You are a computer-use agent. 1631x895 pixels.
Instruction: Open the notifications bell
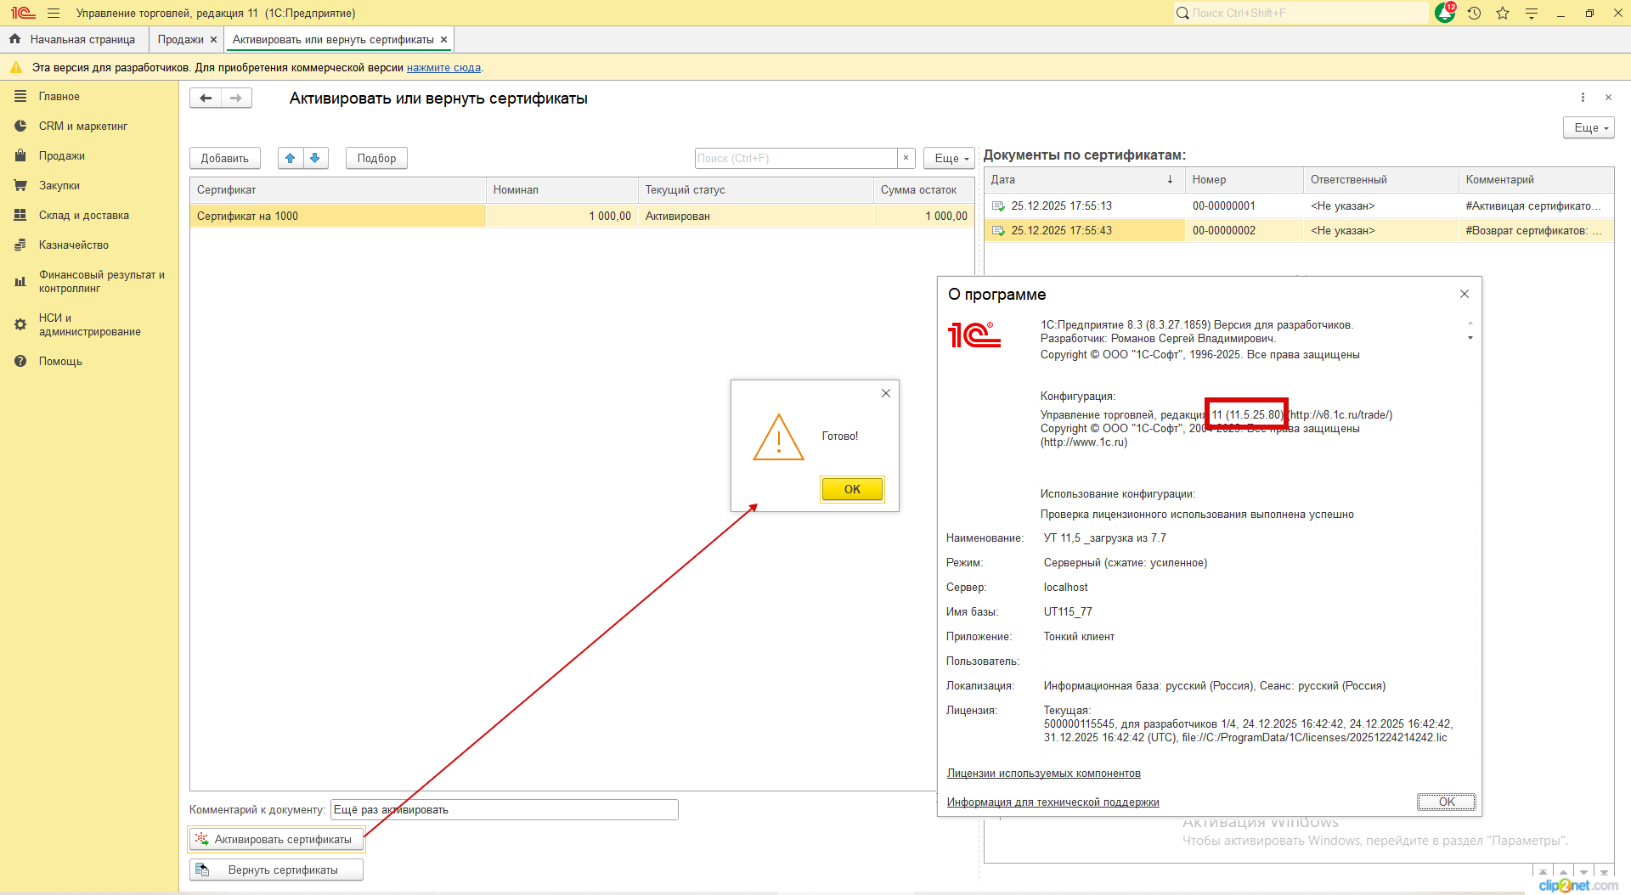[1445, 13]
